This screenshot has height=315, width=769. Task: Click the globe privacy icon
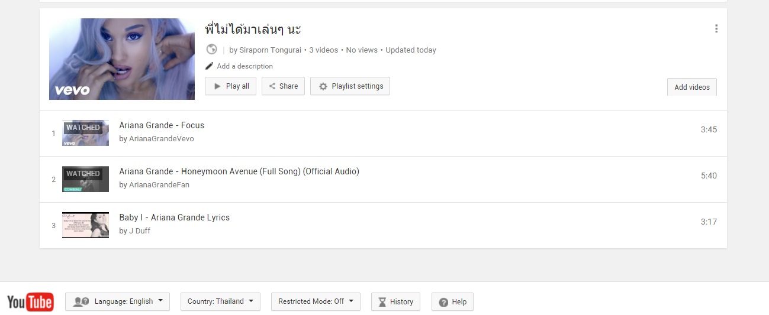[x=211, y=50]
